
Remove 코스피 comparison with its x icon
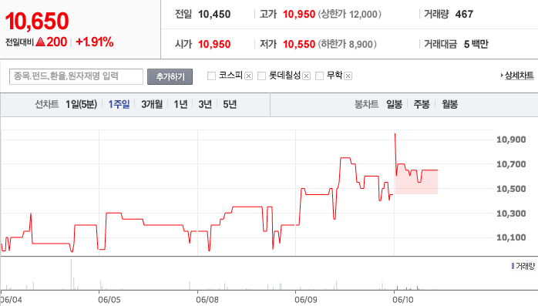[249, 76]
